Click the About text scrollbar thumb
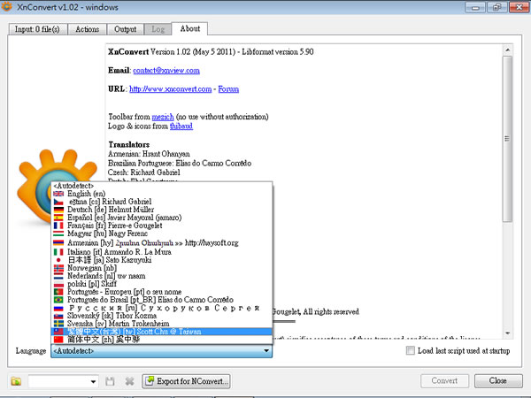Image resolution: width=531 pixels, height=398 pixels. pos(507,139)
